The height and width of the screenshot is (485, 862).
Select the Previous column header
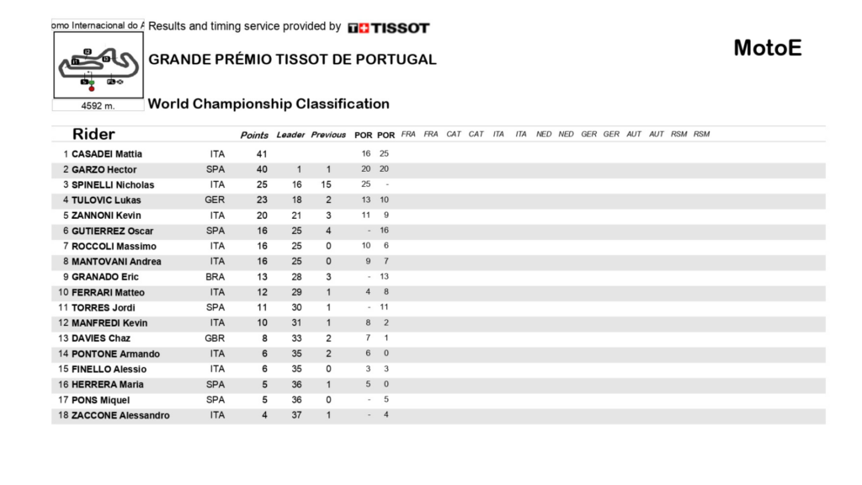point(328,135)
